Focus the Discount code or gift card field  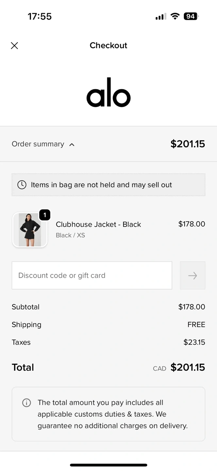92,275
